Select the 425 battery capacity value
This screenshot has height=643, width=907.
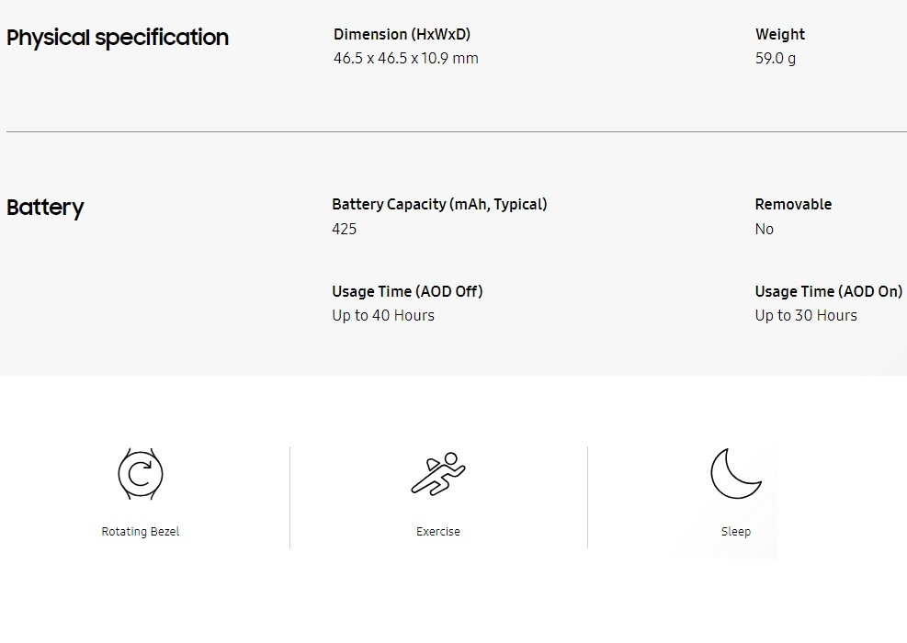click(x=345, y=229)
